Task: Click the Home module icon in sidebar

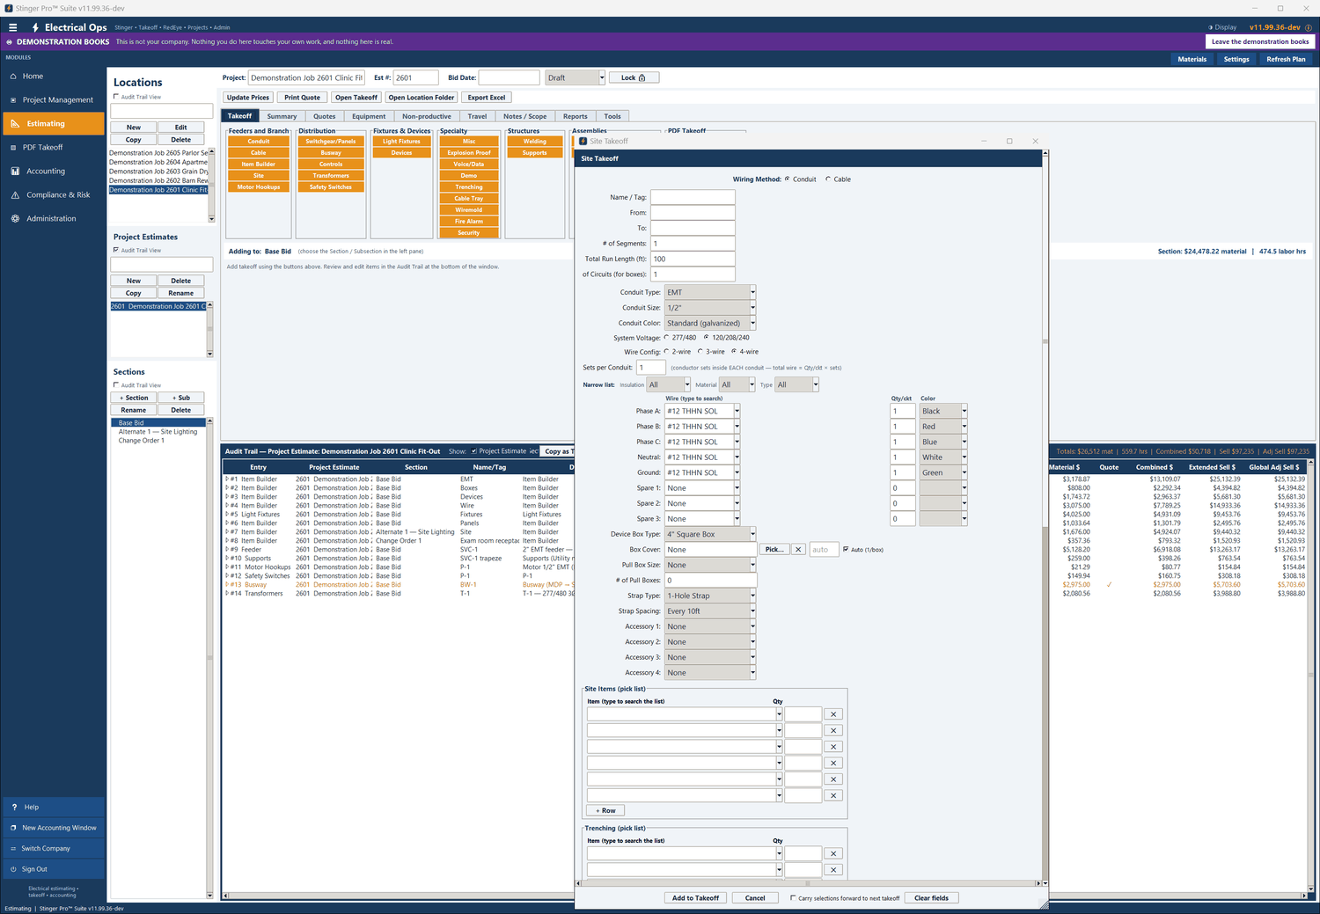Action: tap(14, 77)
